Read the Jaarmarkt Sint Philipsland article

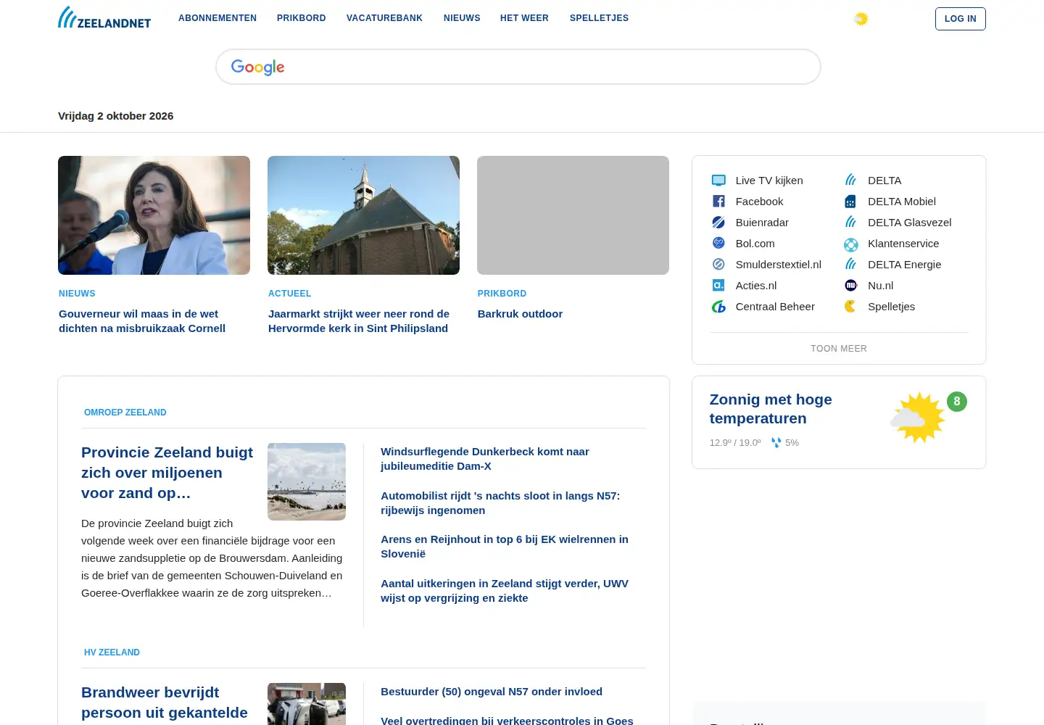359,321
